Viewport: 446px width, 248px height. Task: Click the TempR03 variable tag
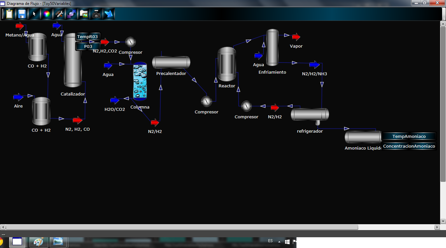[x=87, y=37]
